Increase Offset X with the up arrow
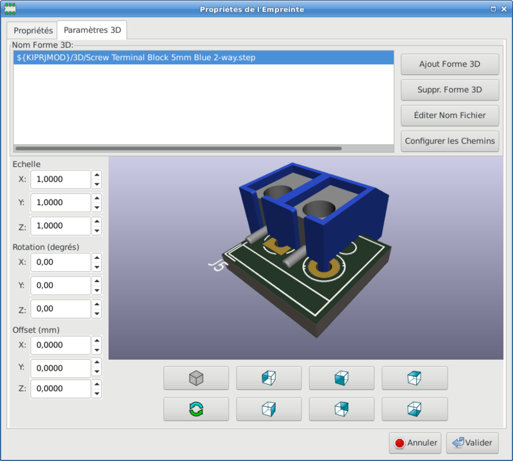513x461 pixels. pos(97,340)
